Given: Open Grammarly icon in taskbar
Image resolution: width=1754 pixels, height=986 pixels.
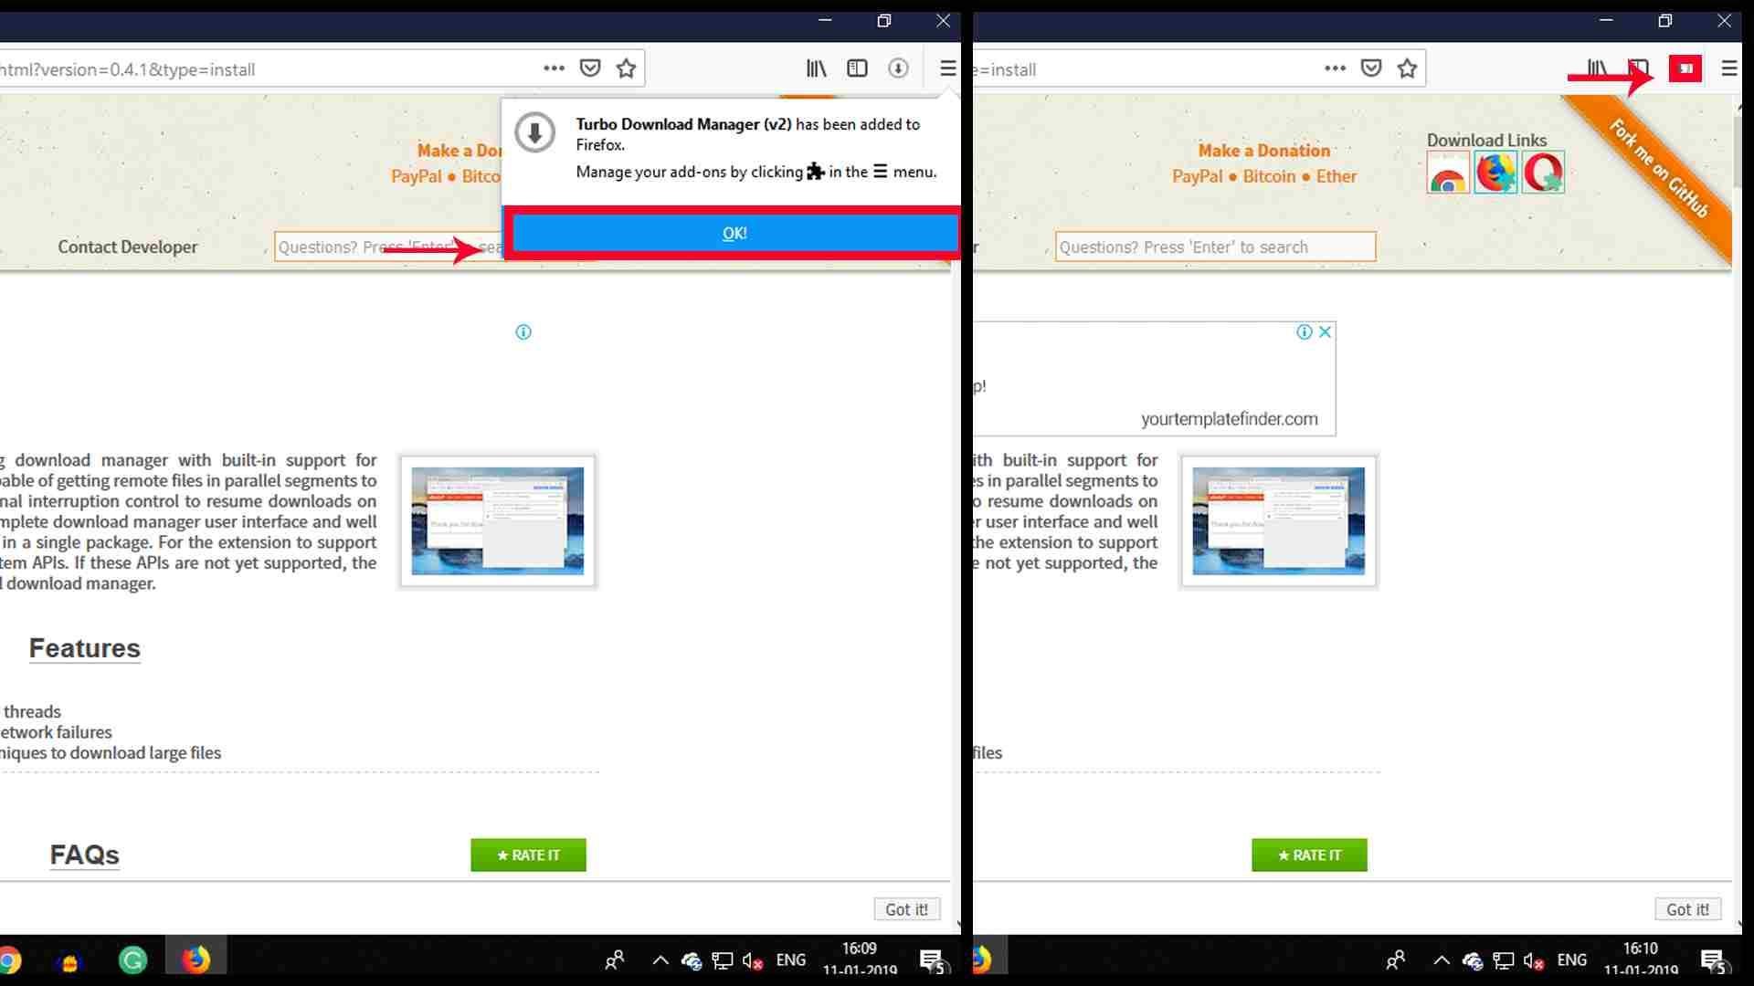Looking at the screenshot, I should tap(133, 960).
